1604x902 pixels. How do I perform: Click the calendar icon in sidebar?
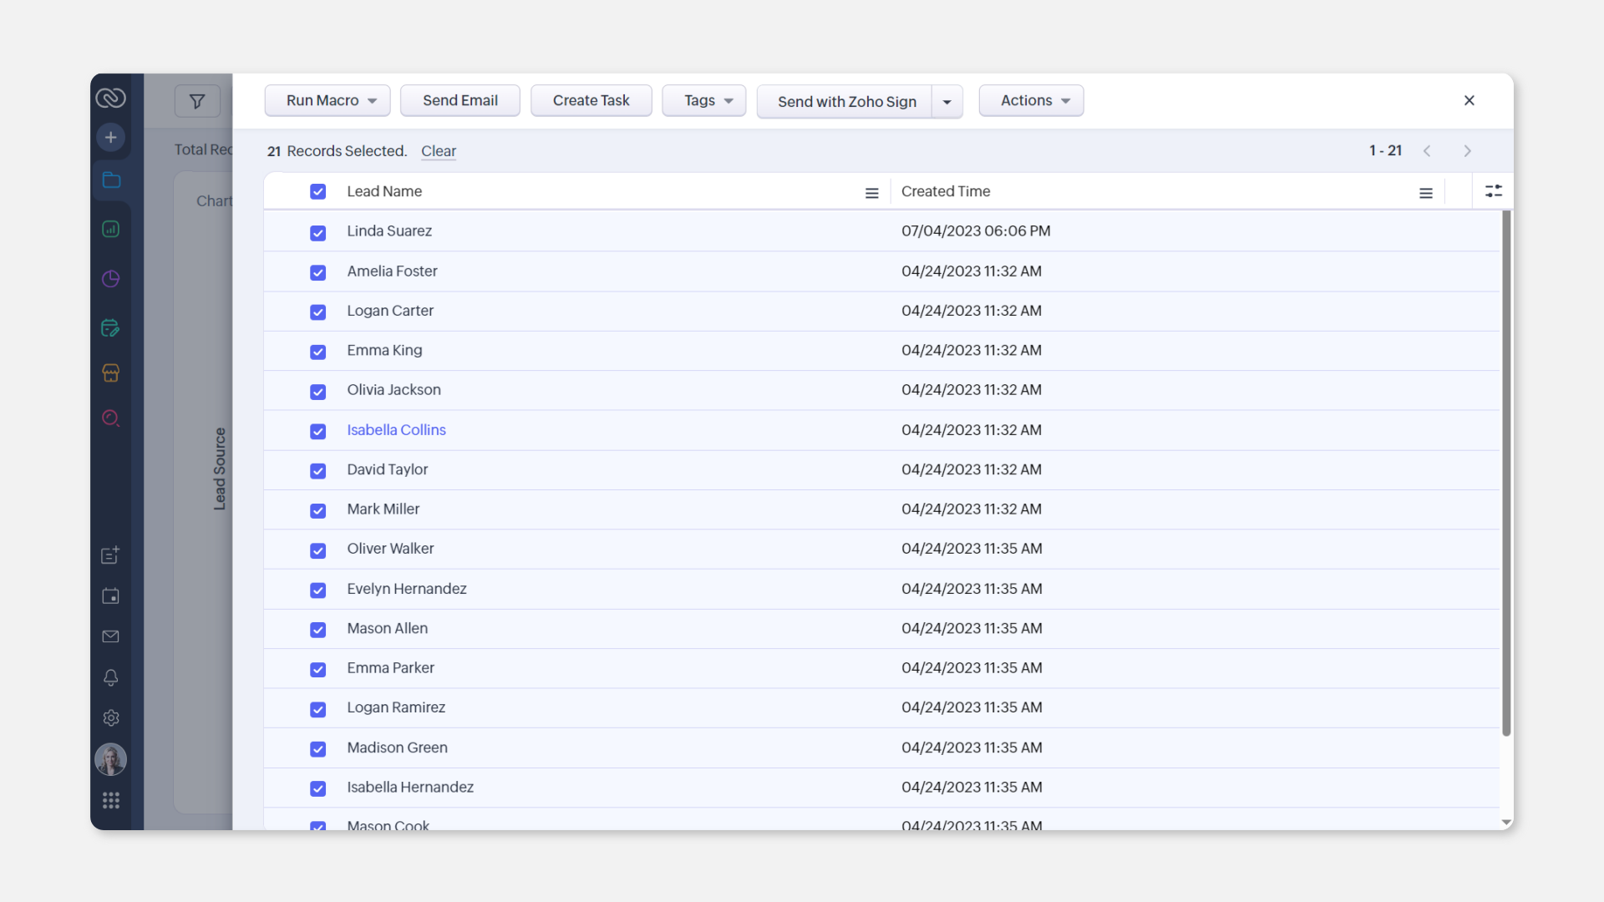click(x=110, y=596)
